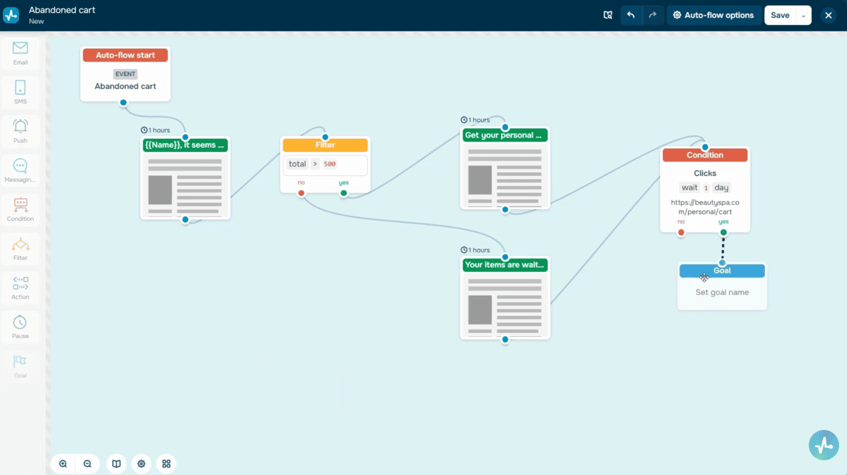Click output connector below 'Your items' email
This screenshot has height=475, width=847.
coord(505,339)
